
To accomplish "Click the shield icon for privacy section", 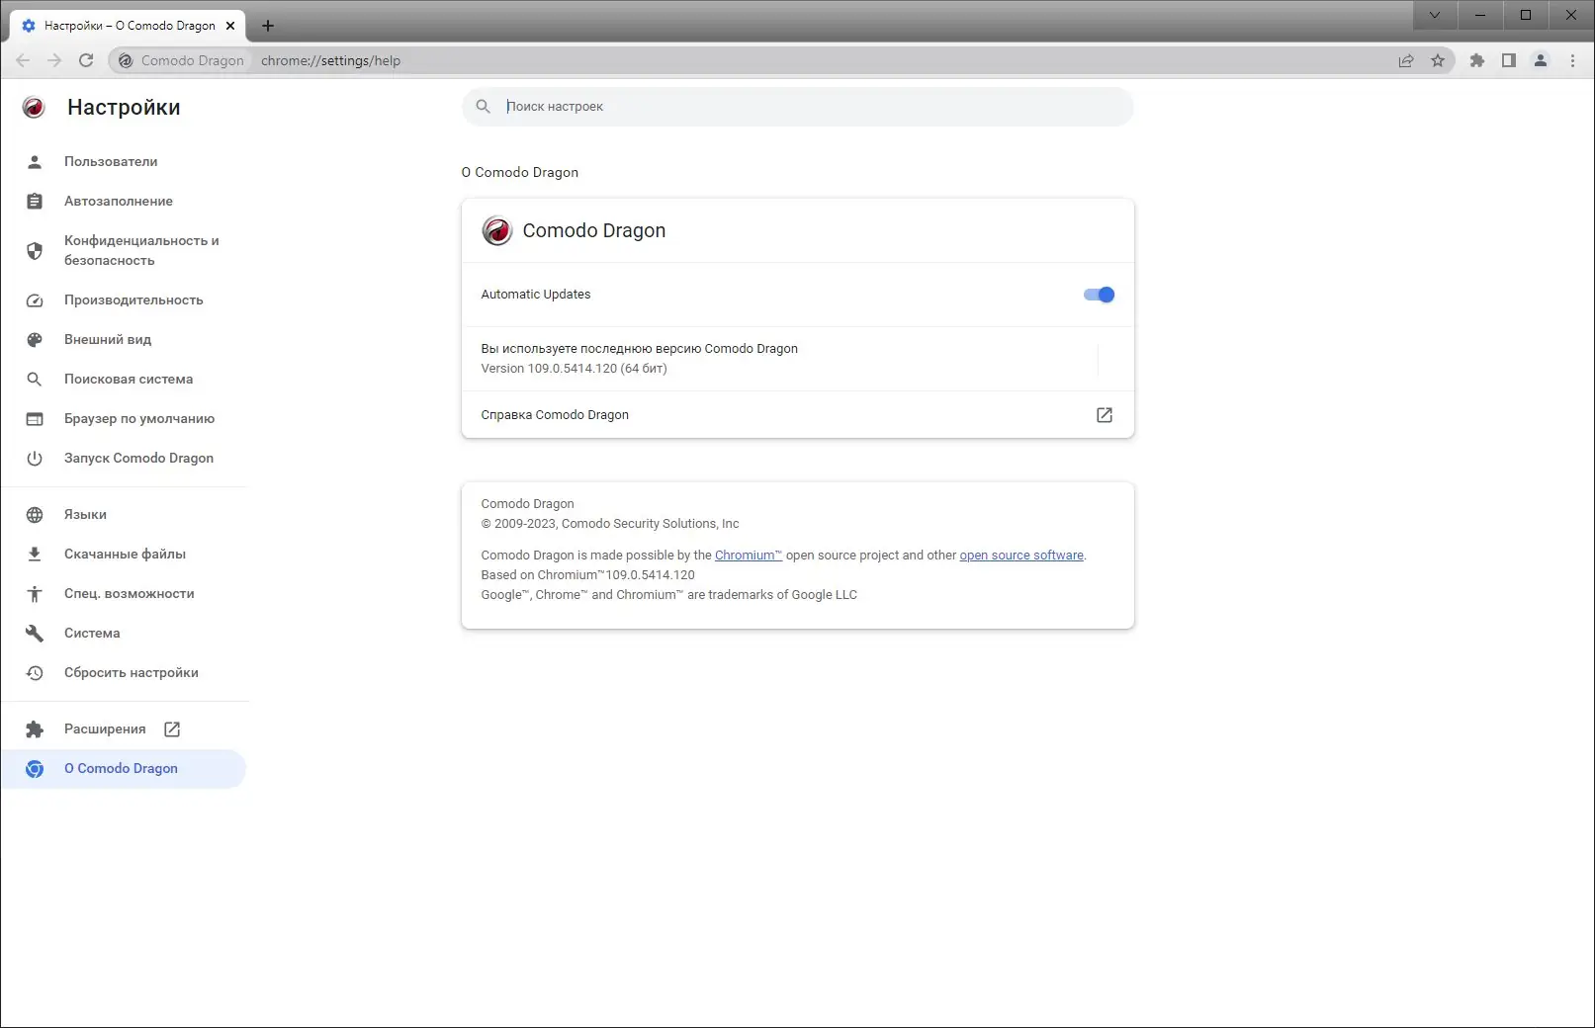I will tap(35, 250).
